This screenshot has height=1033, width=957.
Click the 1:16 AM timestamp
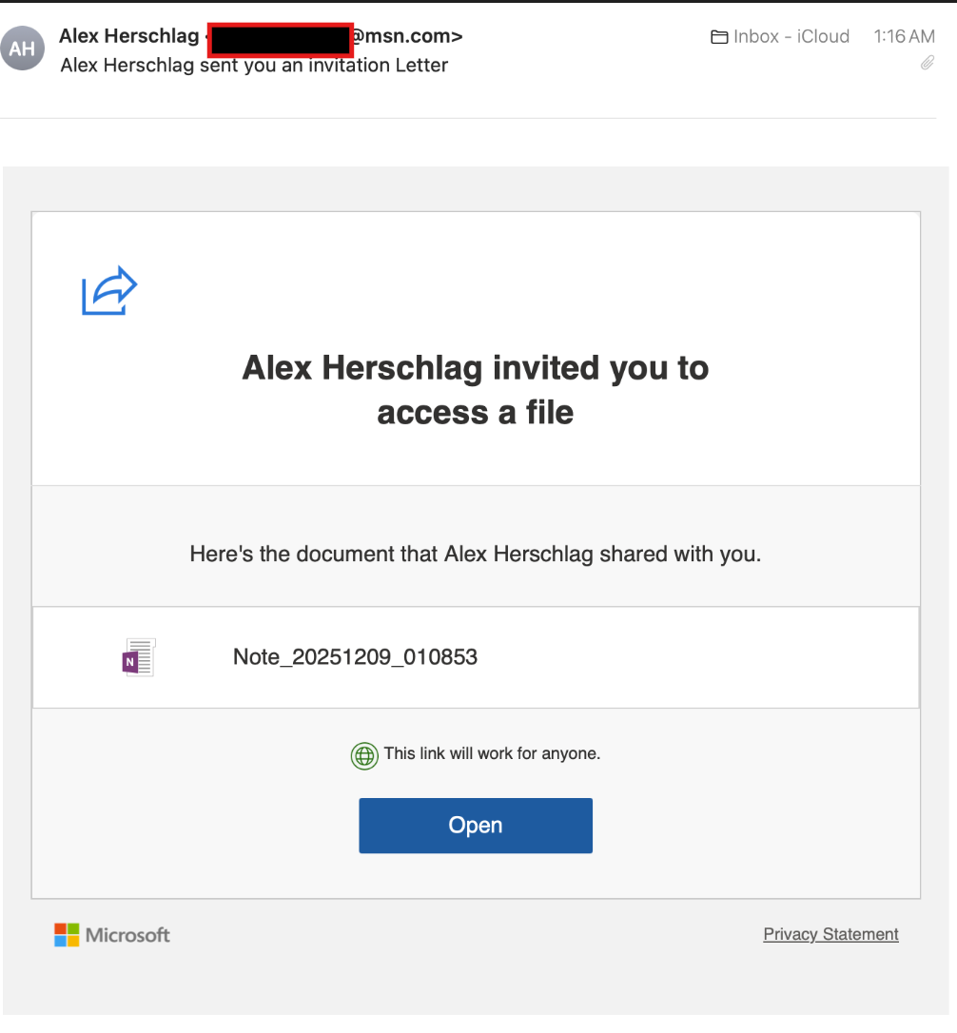pos(905,36)
